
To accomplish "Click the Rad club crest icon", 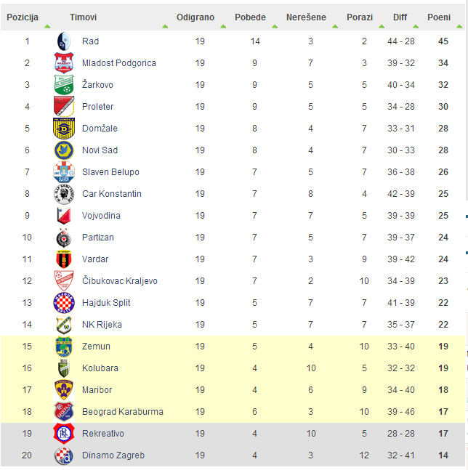I will [64, 41].
